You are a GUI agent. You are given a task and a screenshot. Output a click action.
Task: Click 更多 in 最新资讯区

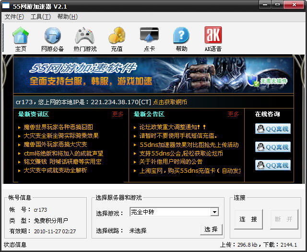[118, 114]
